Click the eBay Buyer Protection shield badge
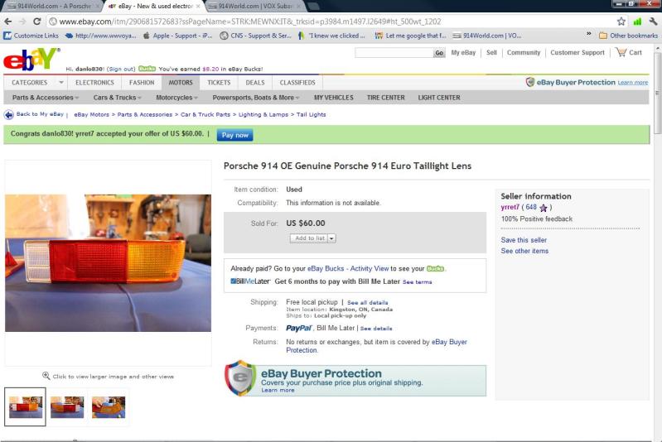Image resolution: width=662 pixels, height=442 pixels. coord(239,377)
